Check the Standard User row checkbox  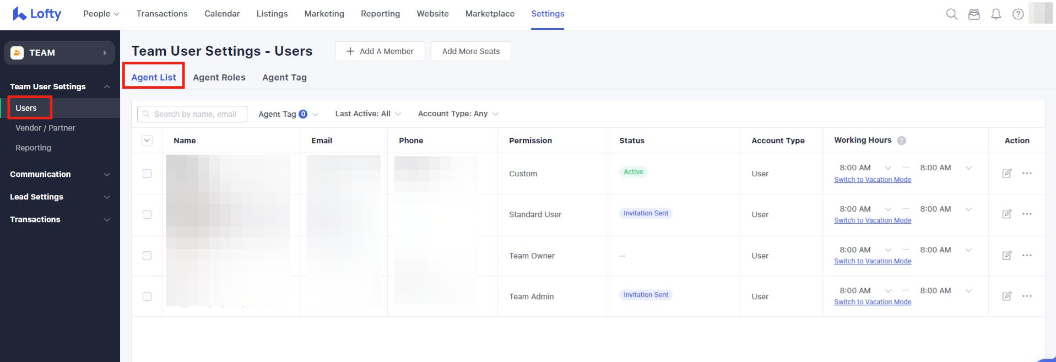point(147,214)
